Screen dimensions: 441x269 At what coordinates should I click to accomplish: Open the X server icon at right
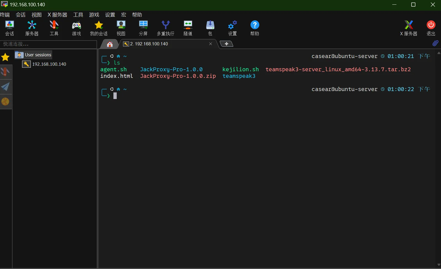(409, 28)
